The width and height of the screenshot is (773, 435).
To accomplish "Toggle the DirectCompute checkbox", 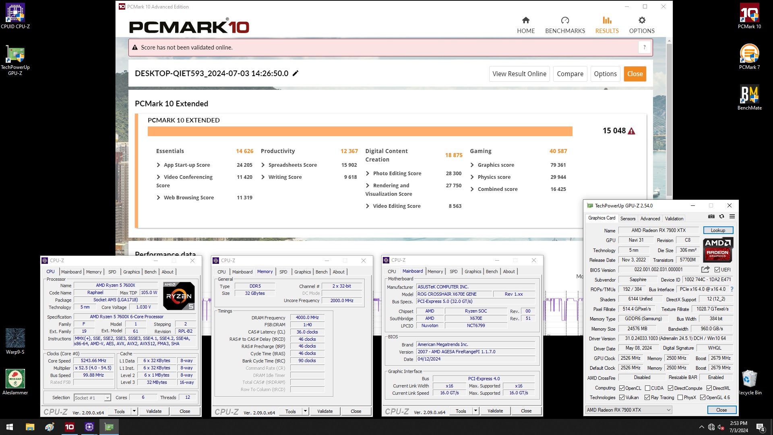I will coord(670,388).
